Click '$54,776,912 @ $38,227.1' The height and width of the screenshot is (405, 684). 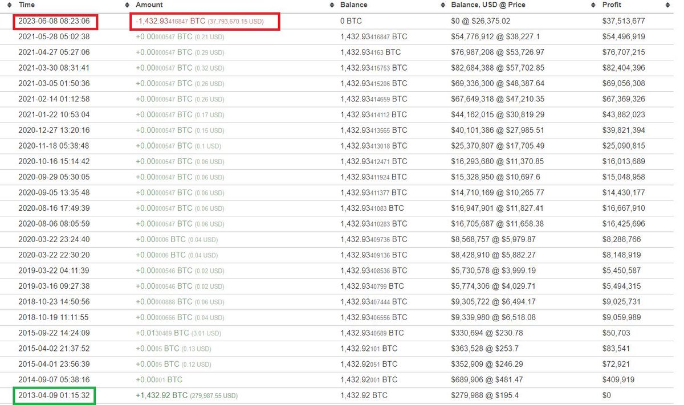[x=495, y=36]
